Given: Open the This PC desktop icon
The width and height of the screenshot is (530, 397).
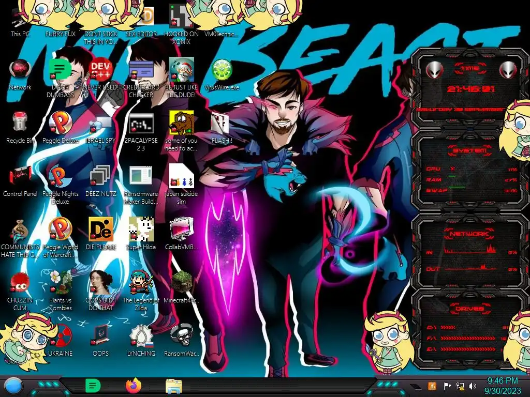Looking at the screenshot, I should pyautogui.click(x=20, y=22).
